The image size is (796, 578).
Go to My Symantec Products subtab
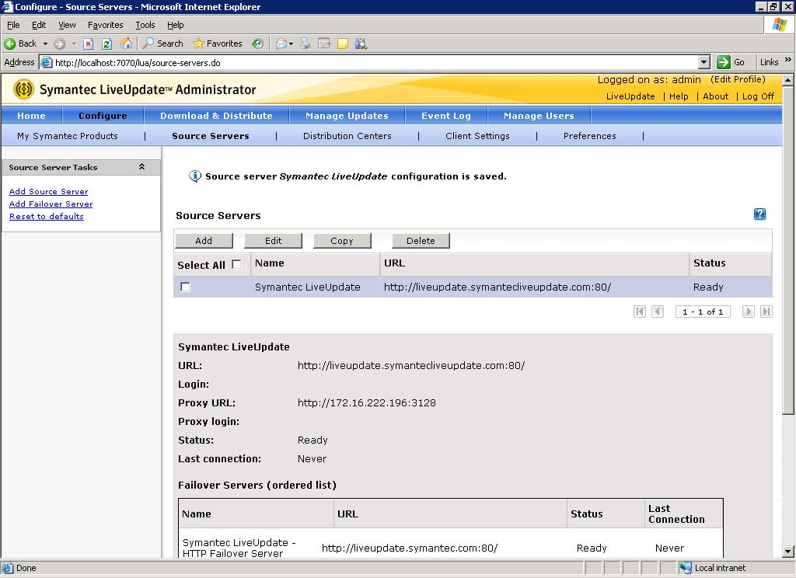[68, 136]
